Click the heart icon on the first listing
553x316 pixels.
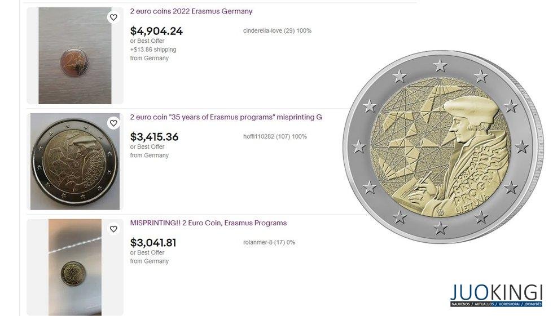click(x=113, y=17)
